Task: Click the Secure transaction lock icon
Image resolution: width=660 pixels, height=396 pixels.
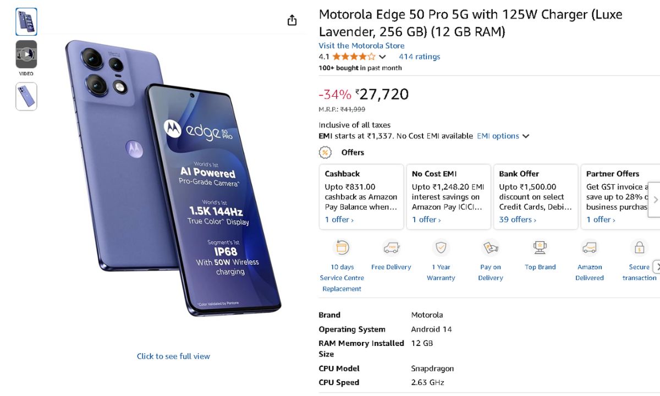Action: pyautogui.click(x=639, y=248)
